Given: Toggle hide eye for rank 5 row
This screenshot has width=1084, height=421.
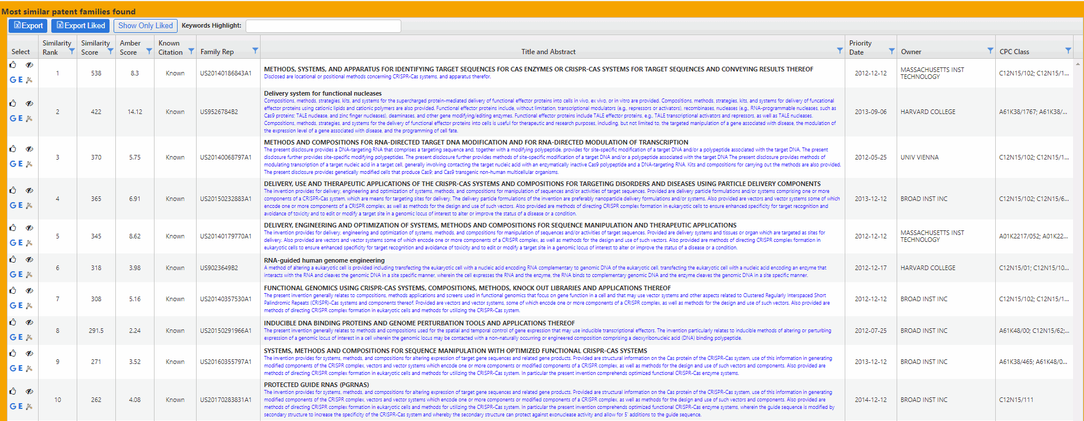Looking at the screenshot, I should [29, 228].
